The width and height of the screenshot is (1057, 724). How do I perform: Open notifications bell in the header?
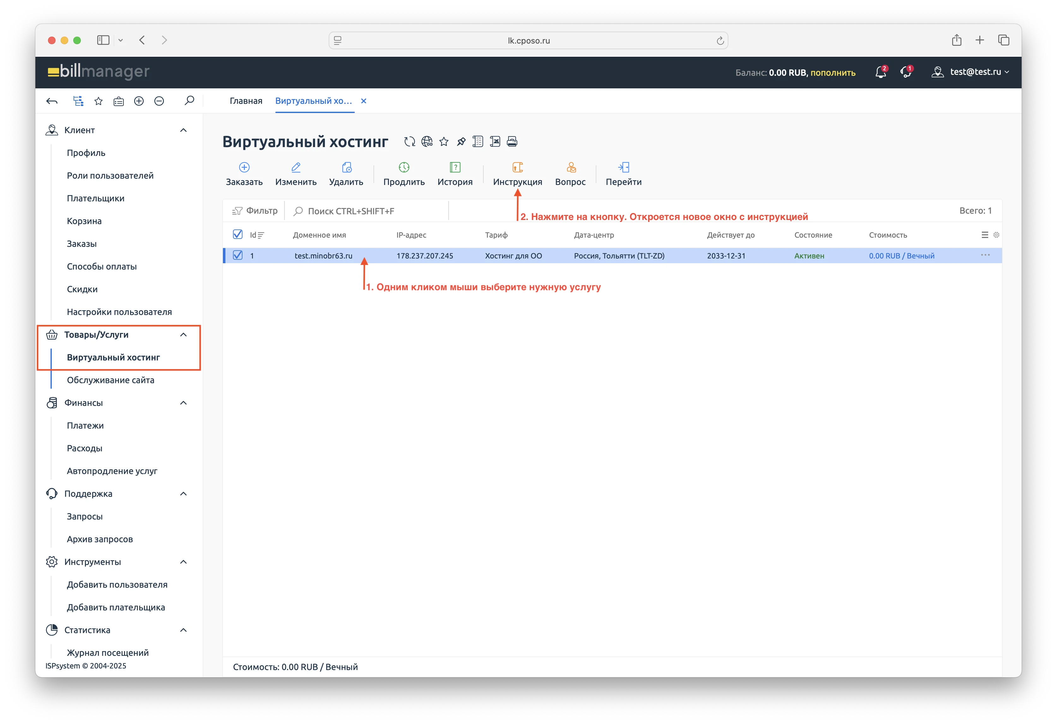[x=881, y=72]
